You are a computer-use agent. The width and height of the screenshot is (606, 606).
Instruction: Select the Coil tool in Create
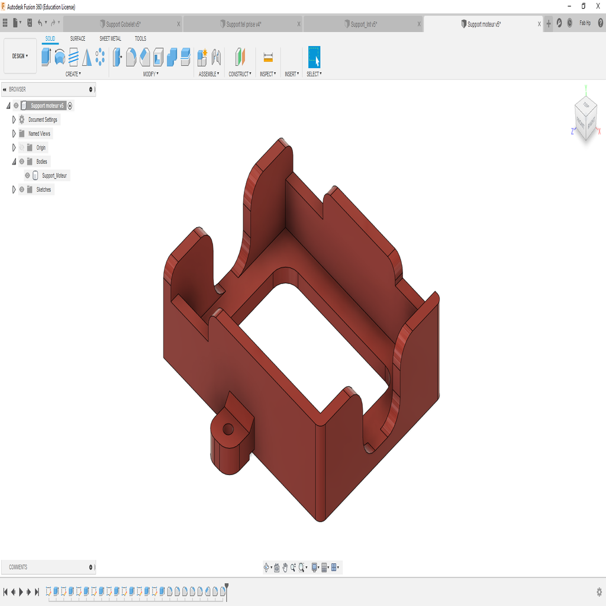click(73, 57)
